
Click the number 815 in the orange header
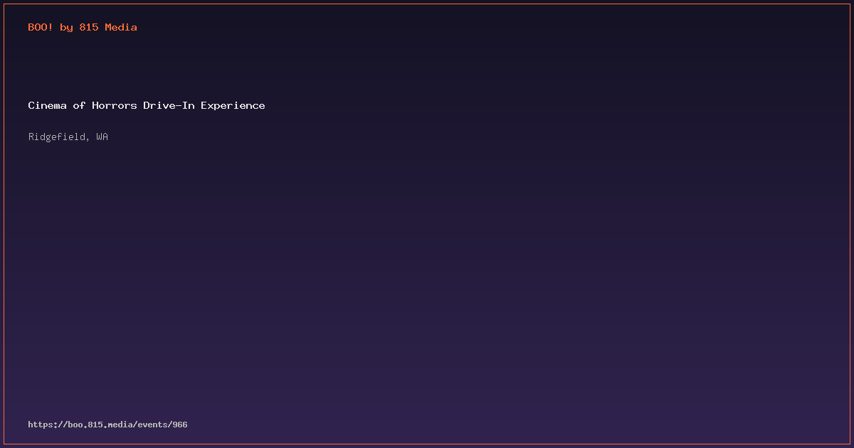pyautogui.click(x=89, y=27)
